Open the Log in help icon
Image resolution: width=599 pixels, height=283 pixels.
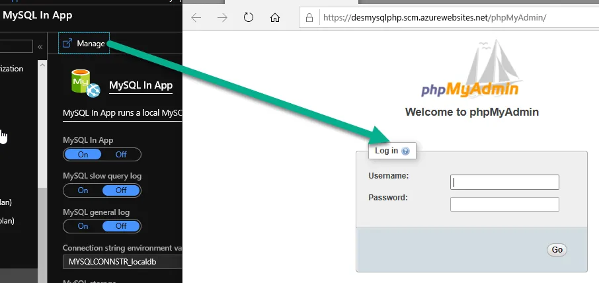pos(406,151)
